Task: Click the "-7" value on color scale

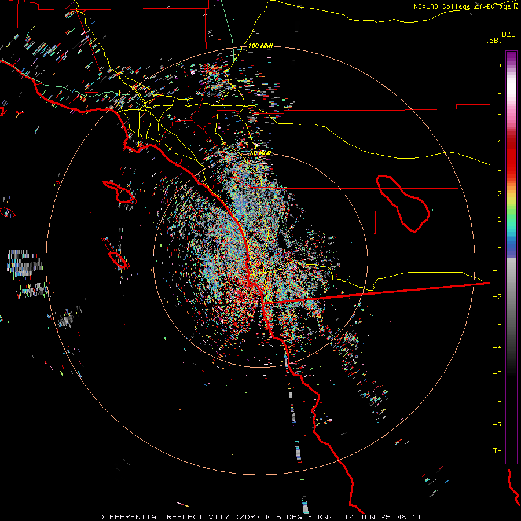Action: click(497, 425)
